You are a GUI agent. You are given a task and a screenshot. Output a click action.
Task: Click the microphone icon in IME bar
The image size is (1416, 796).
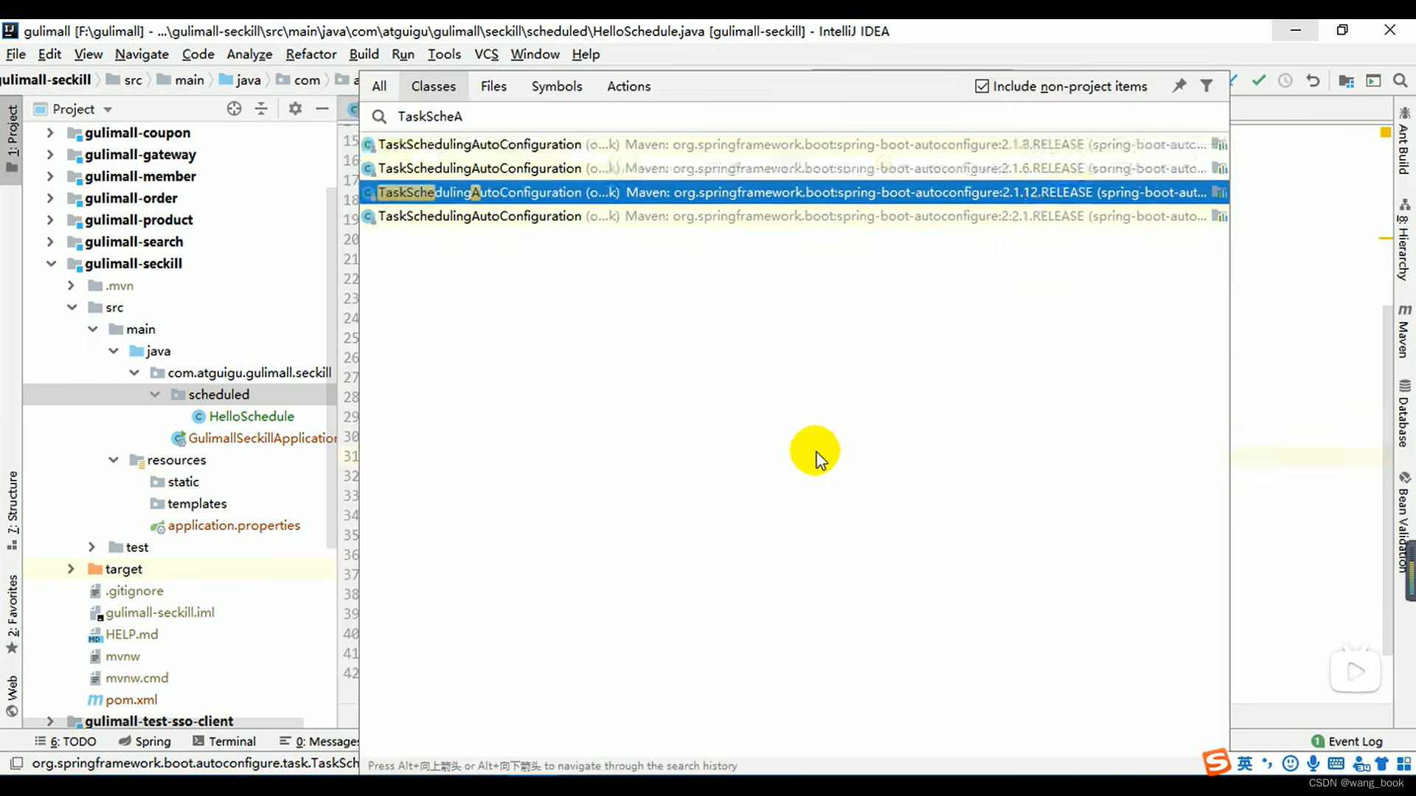coord(1313,764)
